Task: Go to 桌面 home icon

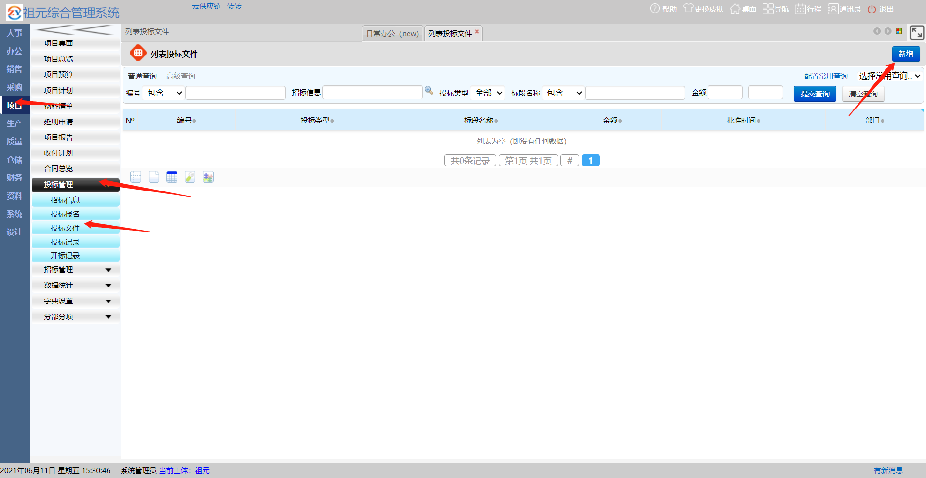Action: tap(735, 9)
